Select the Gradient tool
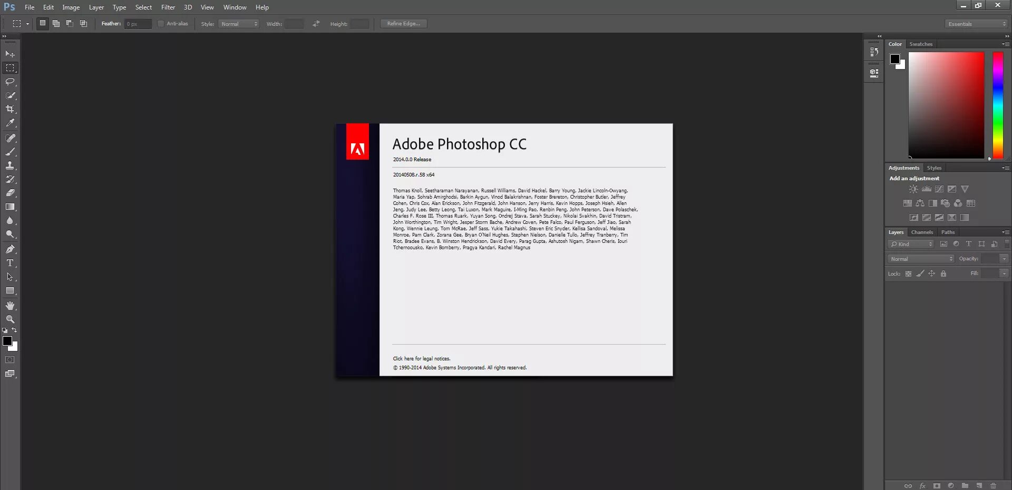 (x=10, y=207)
